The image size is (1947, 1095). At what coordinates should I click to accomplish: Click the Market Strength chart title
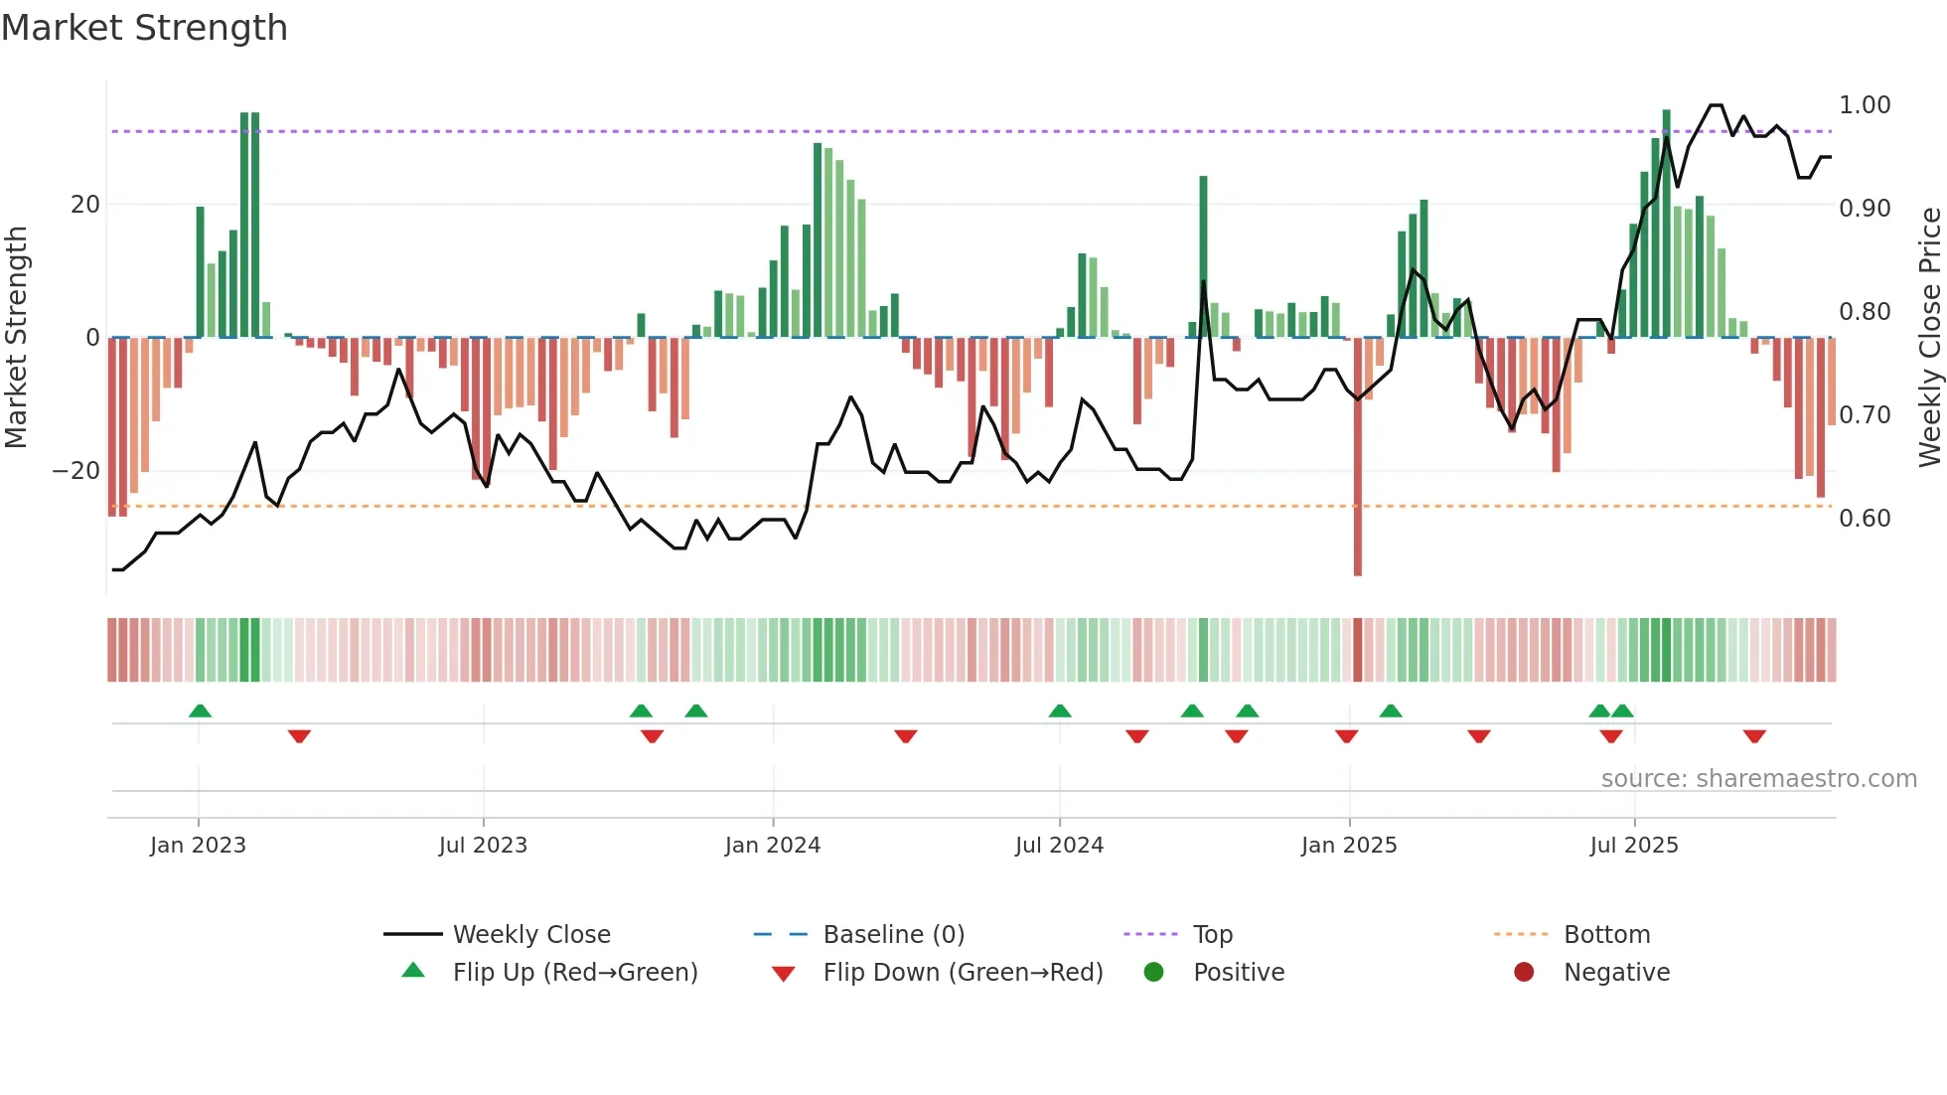coord(144,28)
